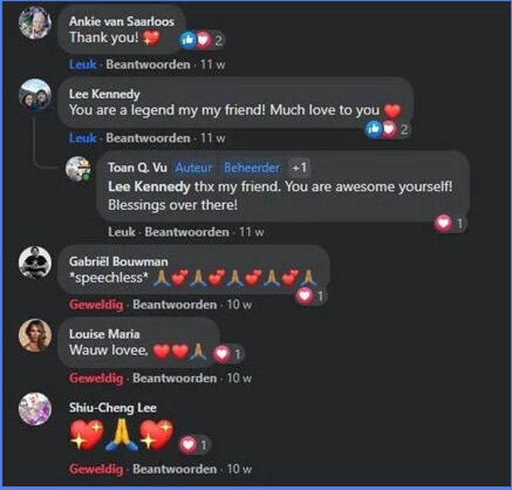Open heart reaction on Toan Q. Vu reply
Screen dimensions: 512x490
(449, 224)
